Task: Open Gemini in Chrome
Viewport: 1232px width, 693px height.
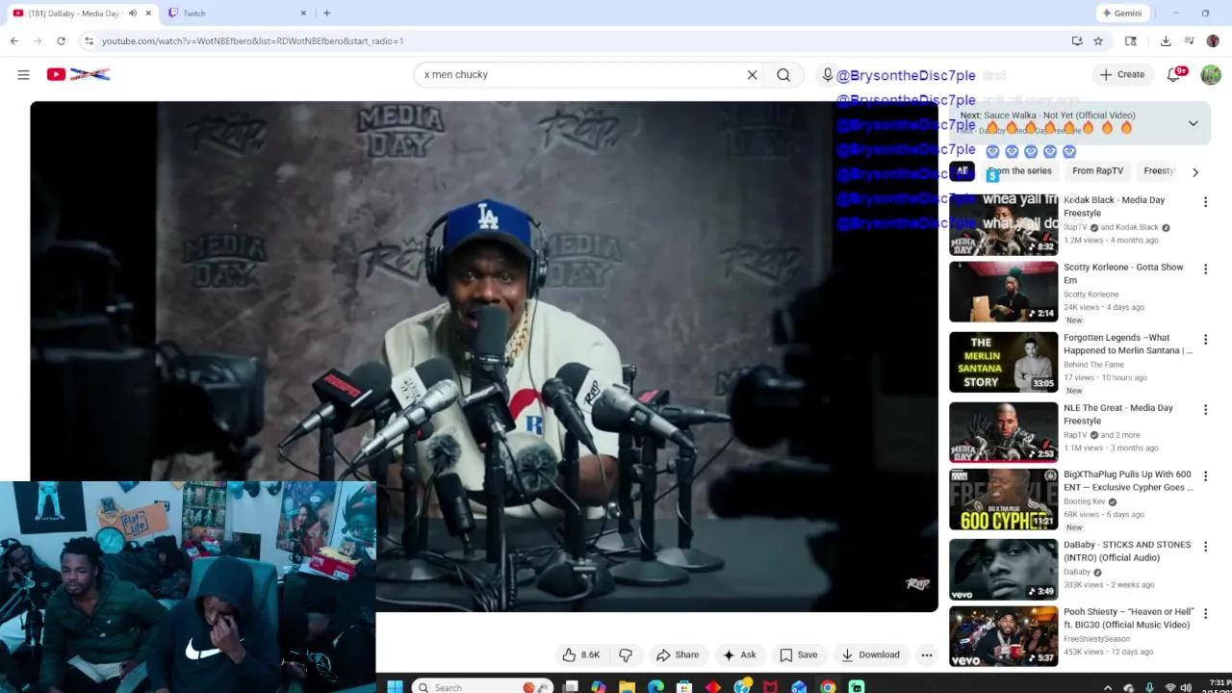Action: 1122,13
